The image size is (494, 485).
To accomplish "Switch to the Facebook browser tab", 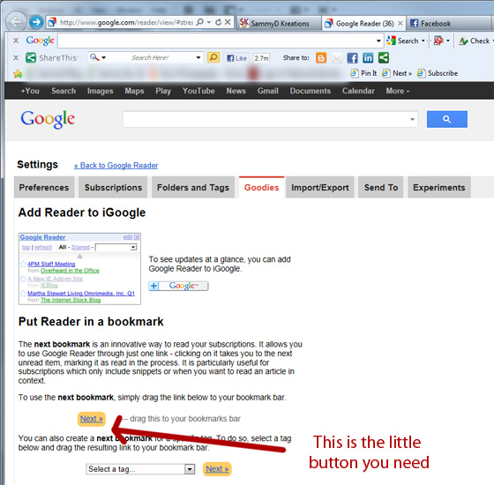I will tap(450, 23).
